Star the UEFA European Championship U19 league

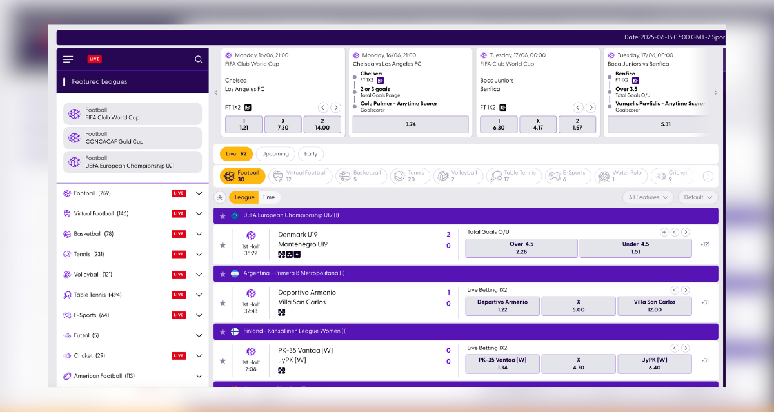[223, 215]
